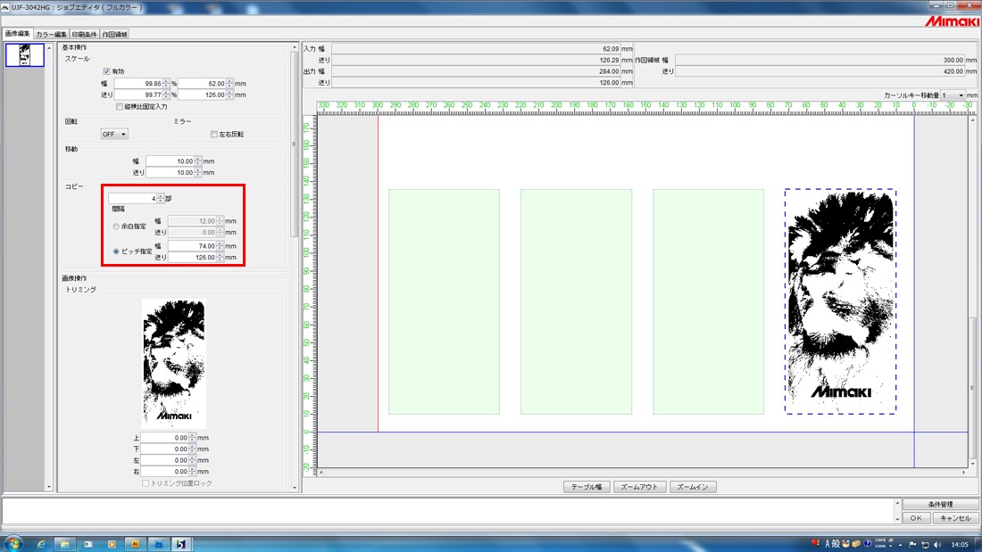Click the 条件管理 button
Image resolution: width=982 pixels, height=552 pixels.
pos(939,505)
